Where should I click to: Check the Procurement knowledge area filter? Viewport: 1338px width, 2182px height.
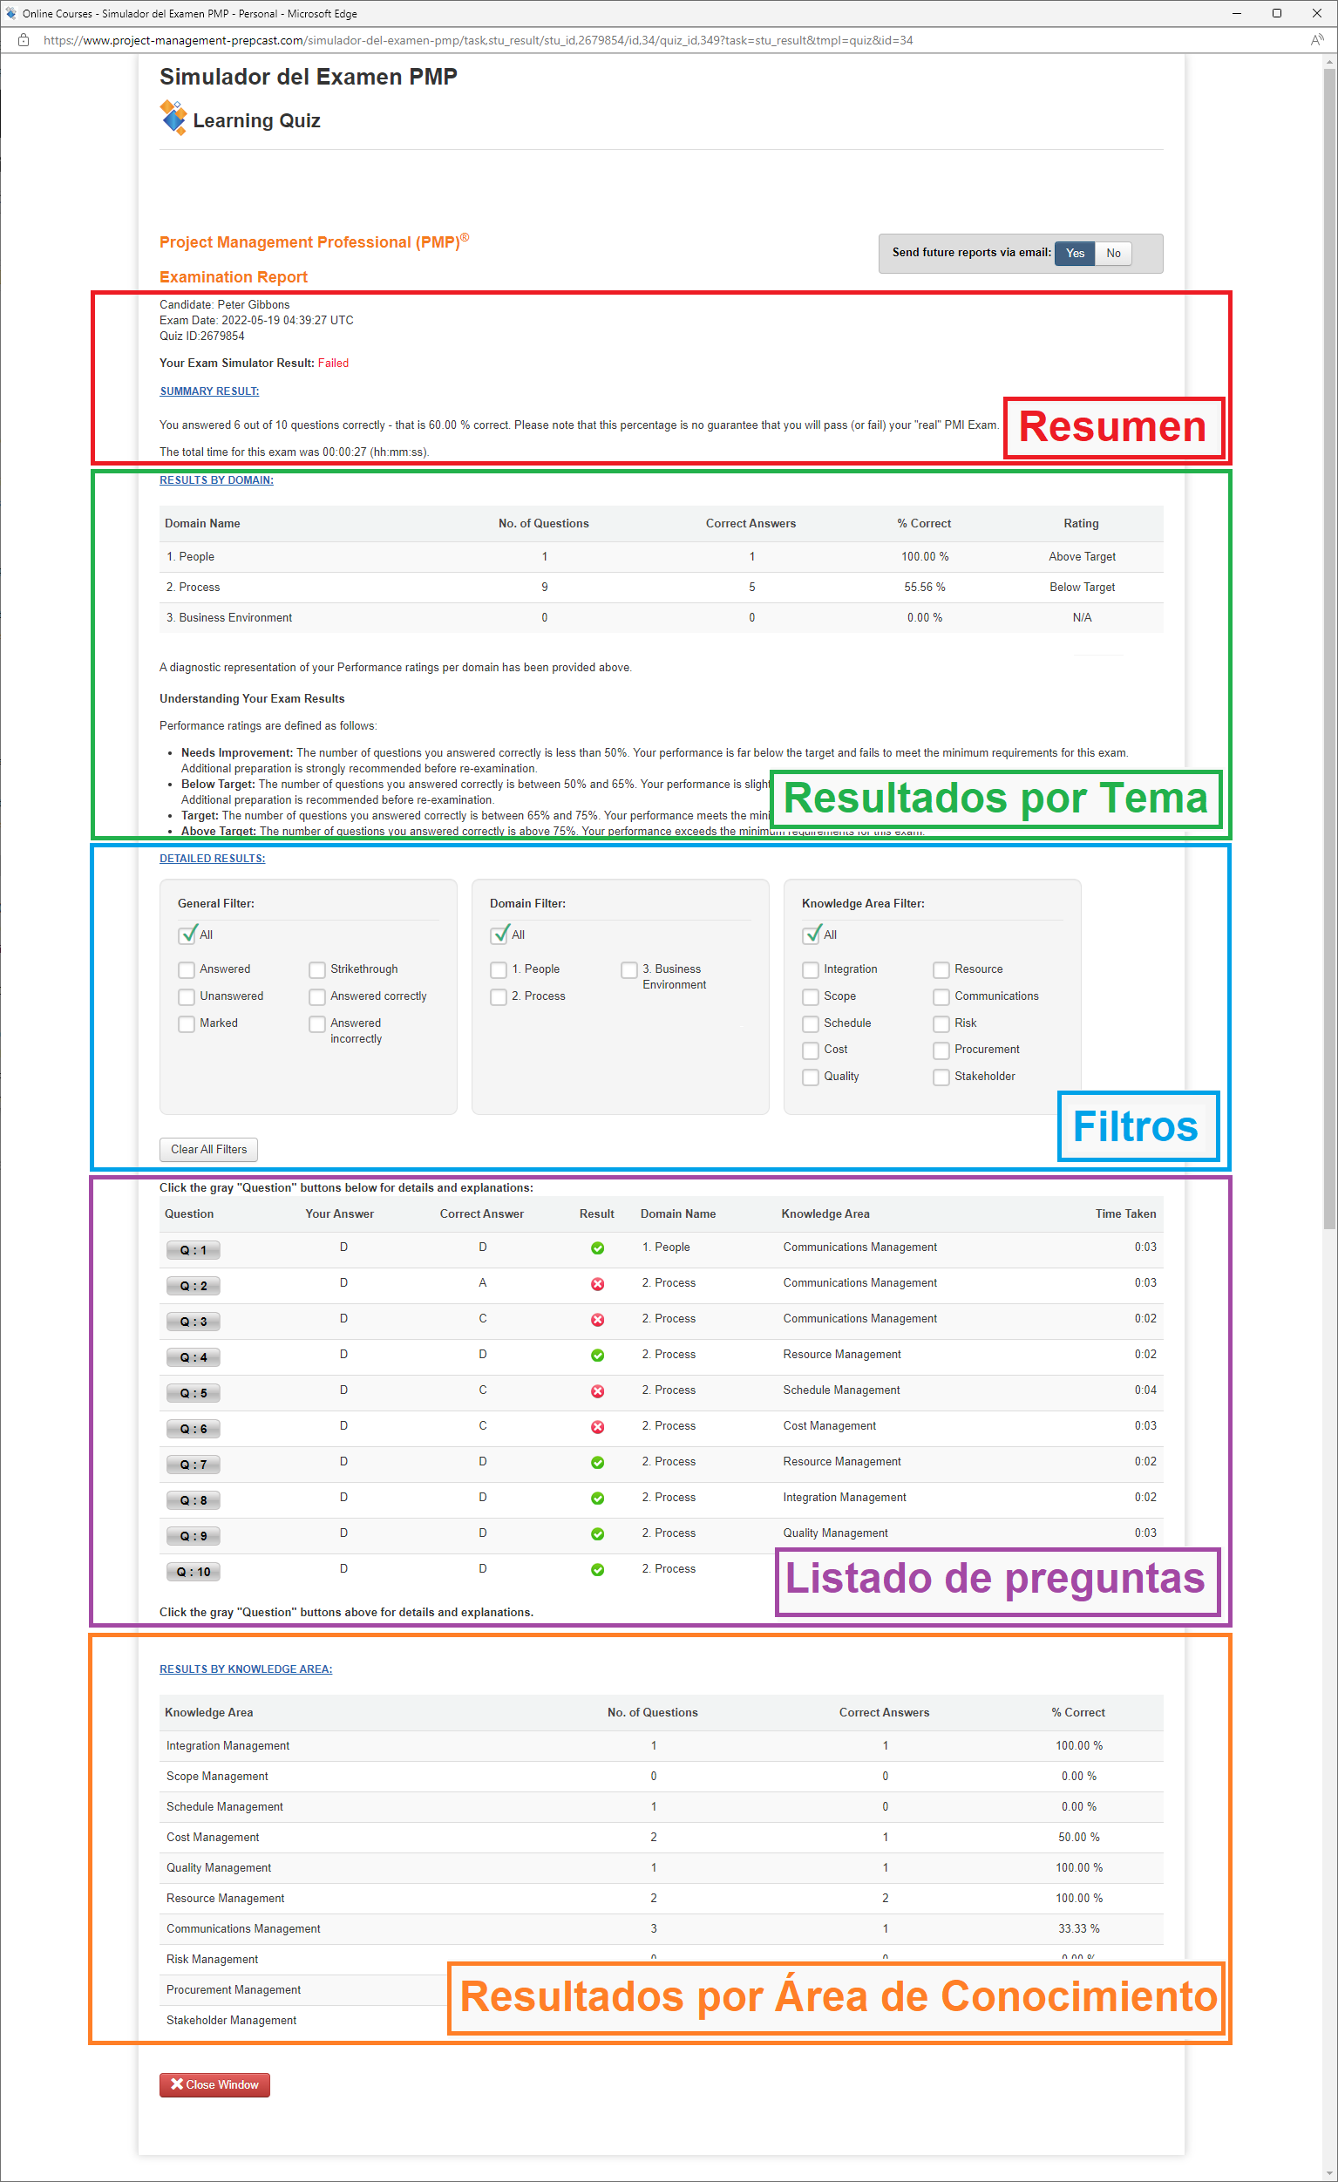pyautogui.click(x=941, y=1050)
